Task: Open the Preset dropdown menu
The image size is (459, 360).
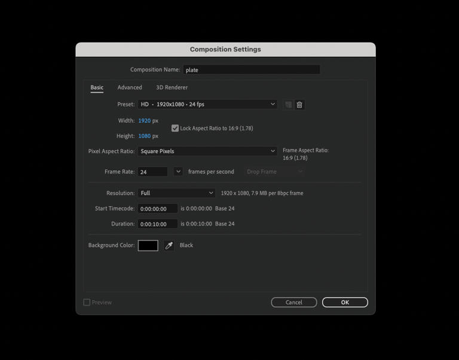Action: tap(207, 104)
